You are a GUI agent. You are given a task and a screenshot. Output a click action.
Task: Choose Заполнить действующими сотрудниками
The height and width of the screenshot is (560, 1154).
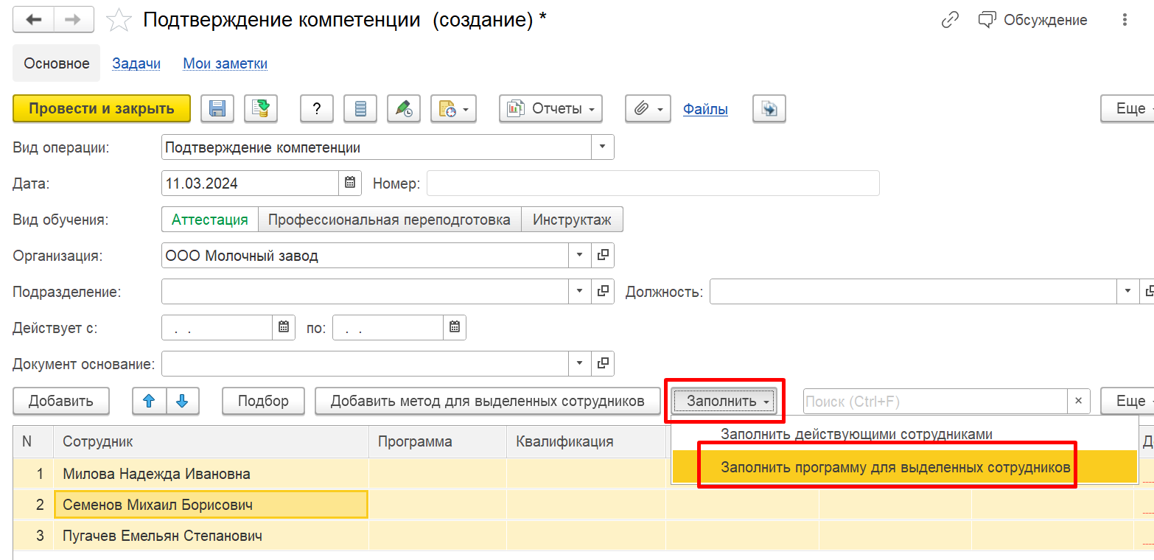[904, 434]
